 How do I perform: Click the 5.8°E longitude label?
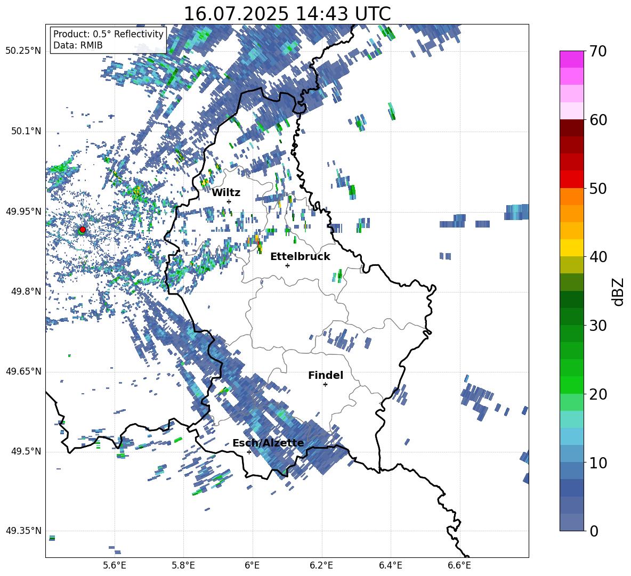(x=183, y=565)
